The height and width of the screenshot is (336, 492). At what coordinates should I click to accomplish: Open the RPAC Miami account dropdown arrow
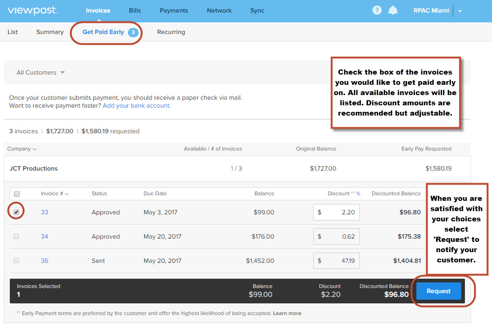(460, 11)
